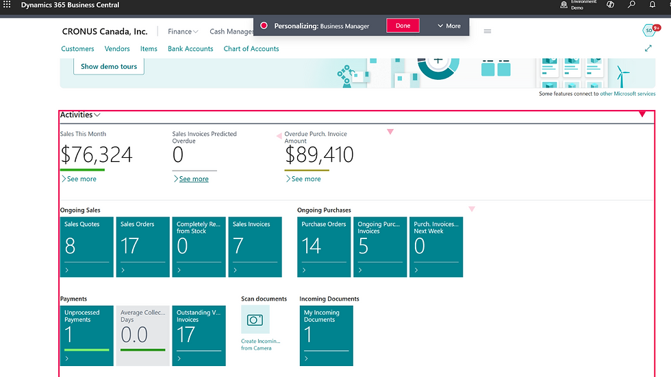Open the Finance menu dropdown

[183, 31]
